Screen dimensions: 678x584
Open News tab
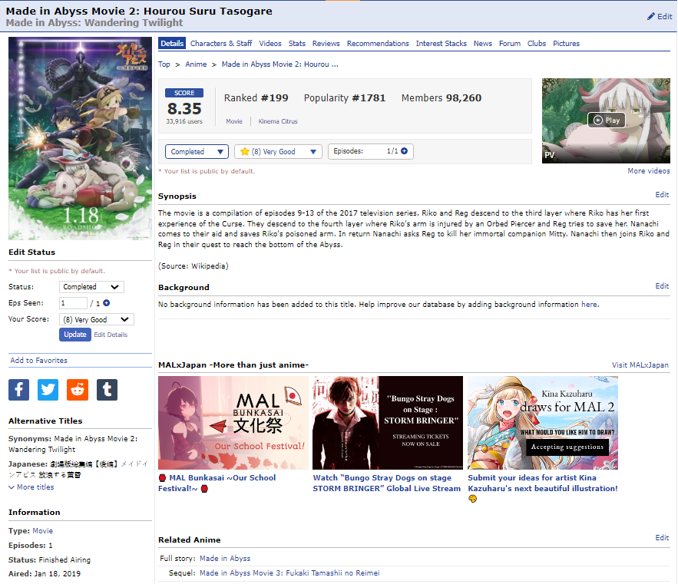[x=482, y=43]
